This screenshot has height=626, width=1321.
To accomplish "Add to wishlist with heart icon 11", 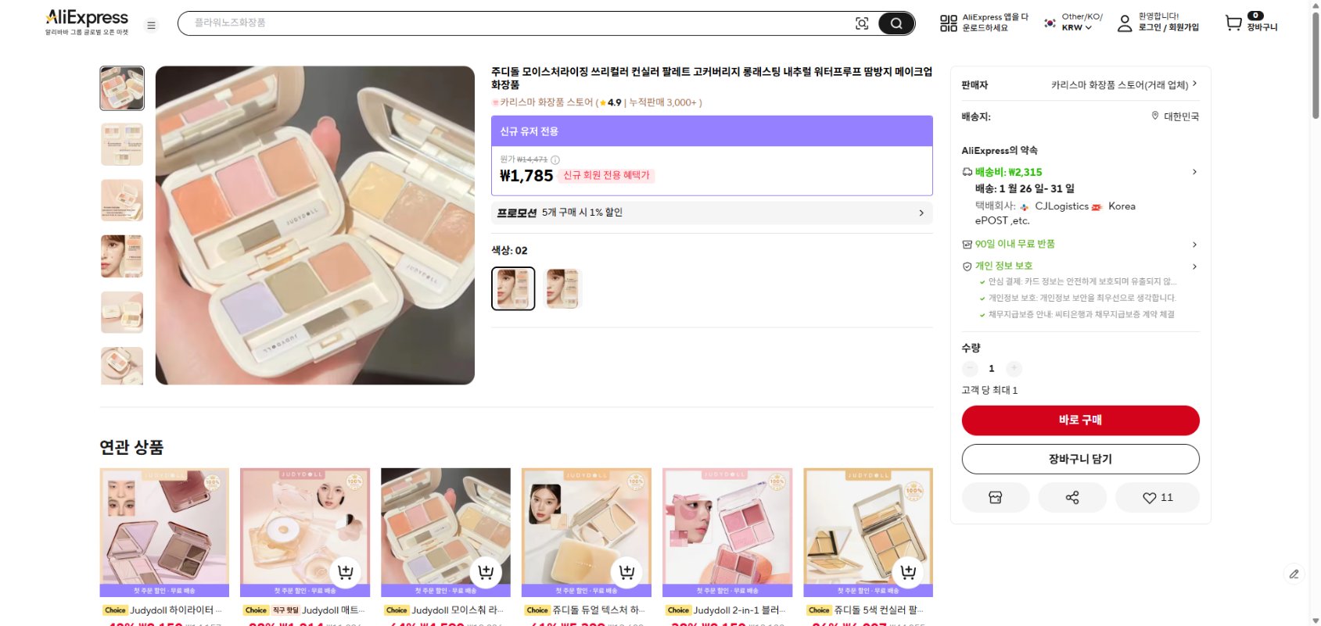I will (1158, 497).
